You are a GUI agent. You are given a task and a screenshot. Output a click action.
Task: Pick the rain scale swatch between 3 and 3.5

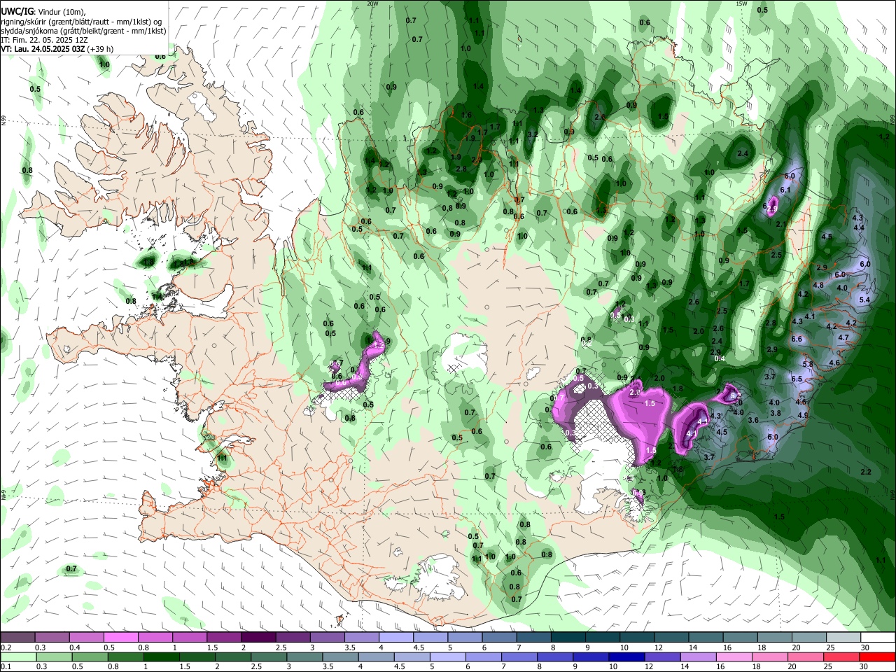click(304, 657)
